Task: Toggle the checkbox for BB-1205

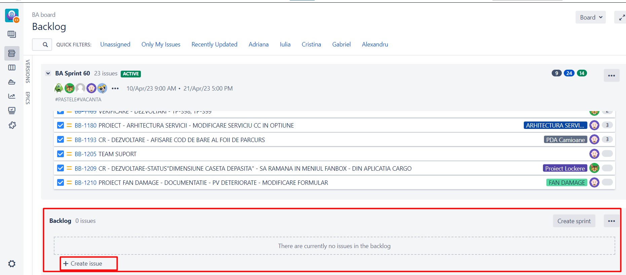Action: click(x=61, y=154)
